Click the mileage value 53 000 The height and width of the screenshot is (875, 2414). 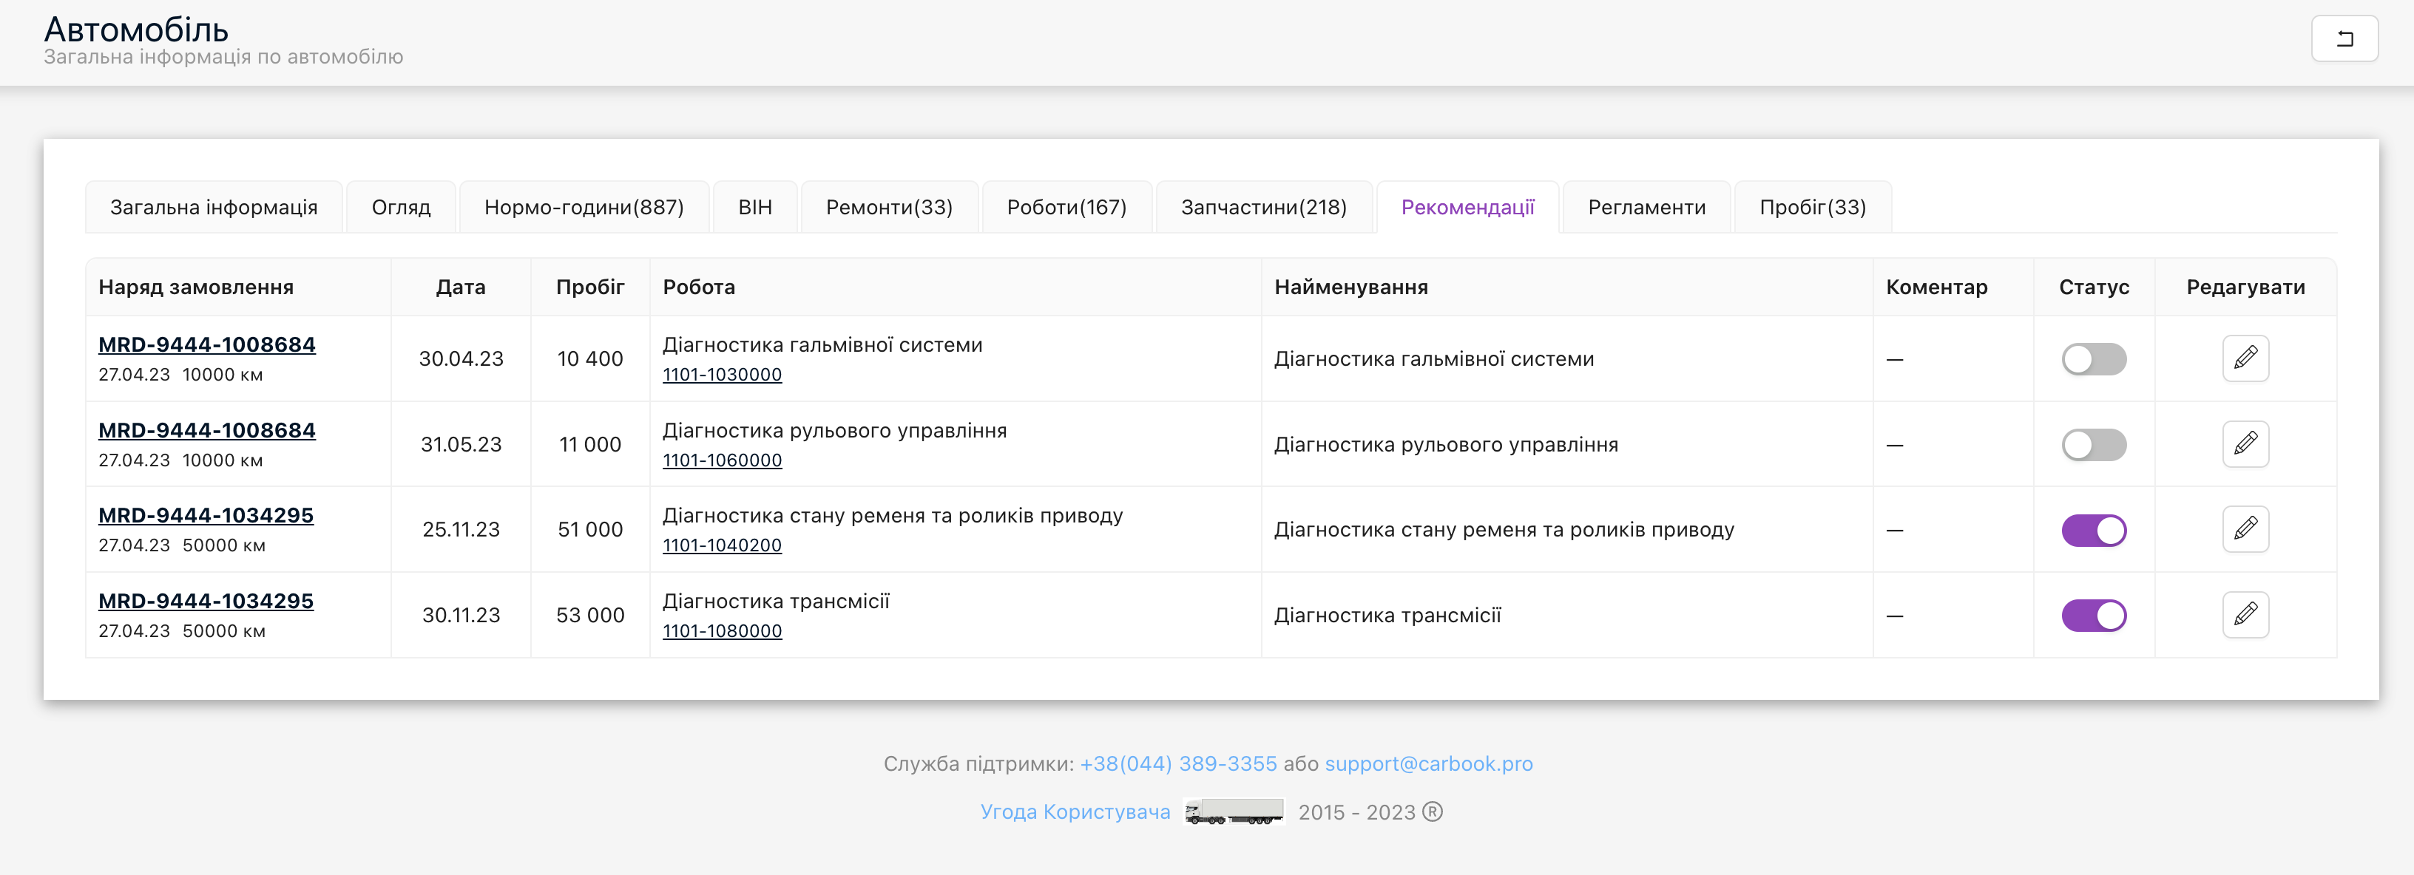(589, 615)
